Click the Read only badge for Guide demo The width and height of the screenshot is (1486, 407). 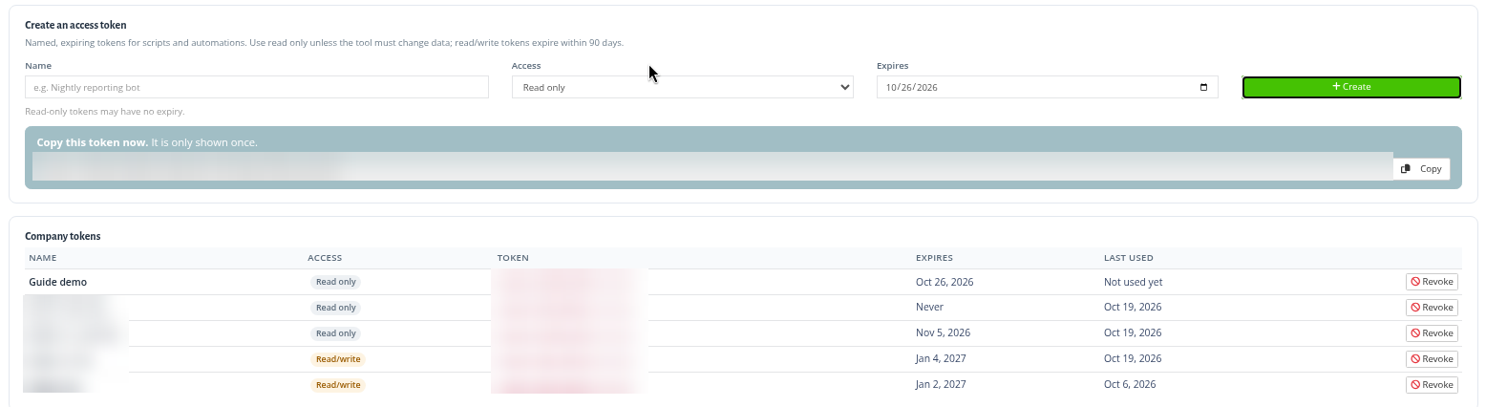(335, 282)
